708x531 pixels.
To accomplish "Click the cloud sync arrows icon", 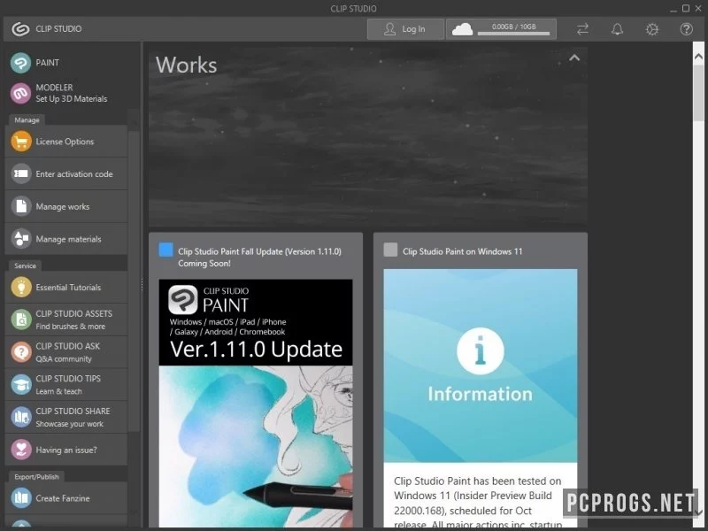I will [582, 29].
